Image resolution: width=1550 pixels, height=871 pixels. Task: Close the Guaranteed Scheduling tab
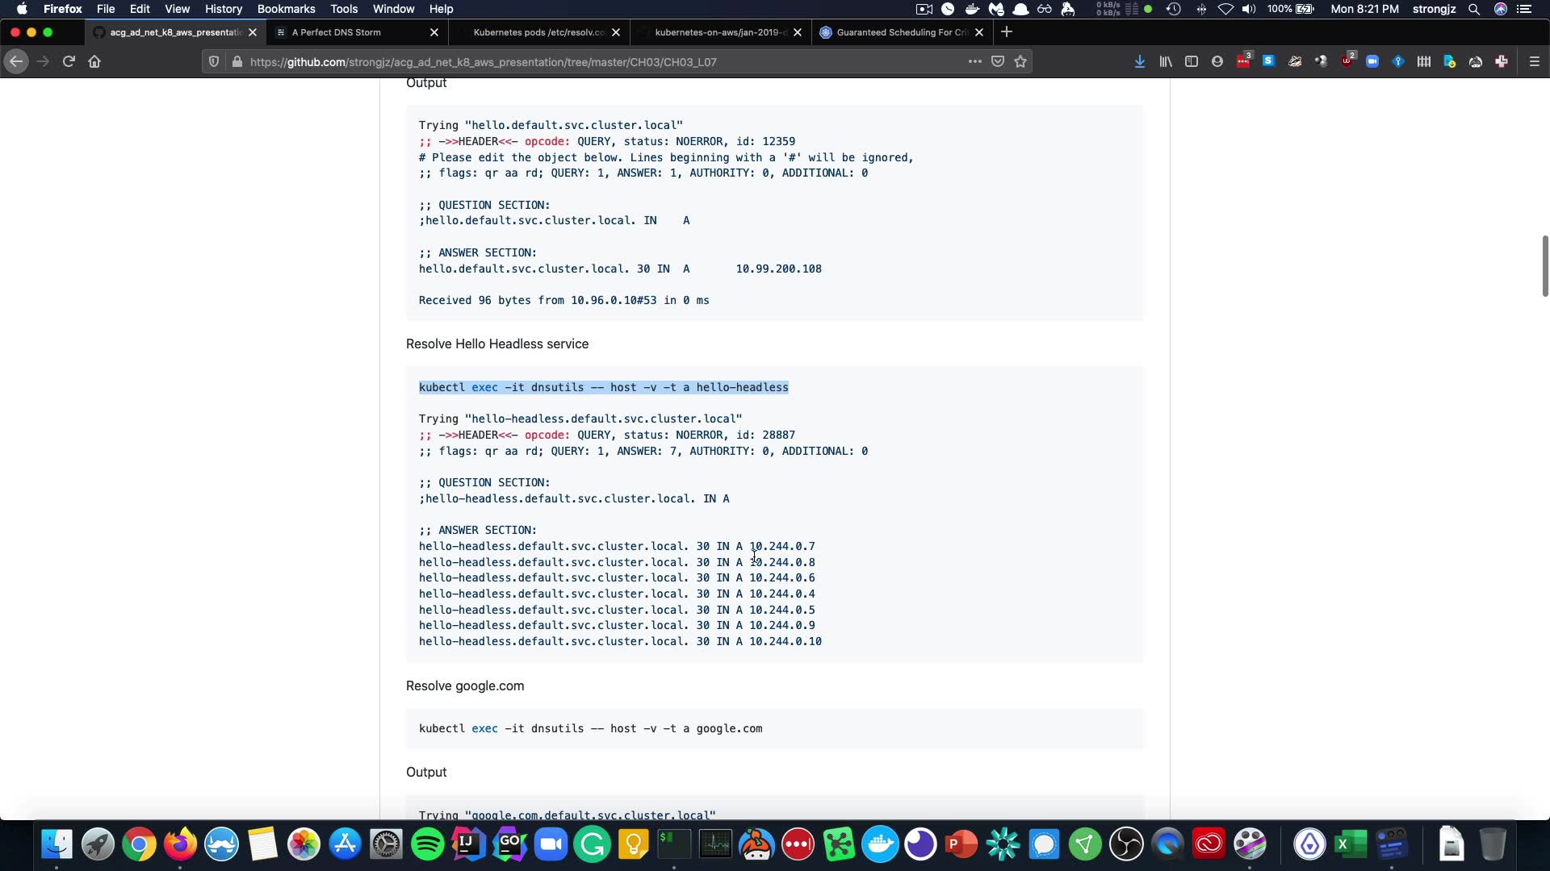(979, 32)
